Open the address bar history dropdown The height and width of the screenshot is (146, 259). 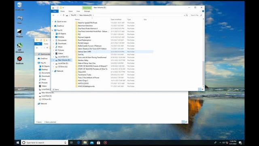point(185,15)
